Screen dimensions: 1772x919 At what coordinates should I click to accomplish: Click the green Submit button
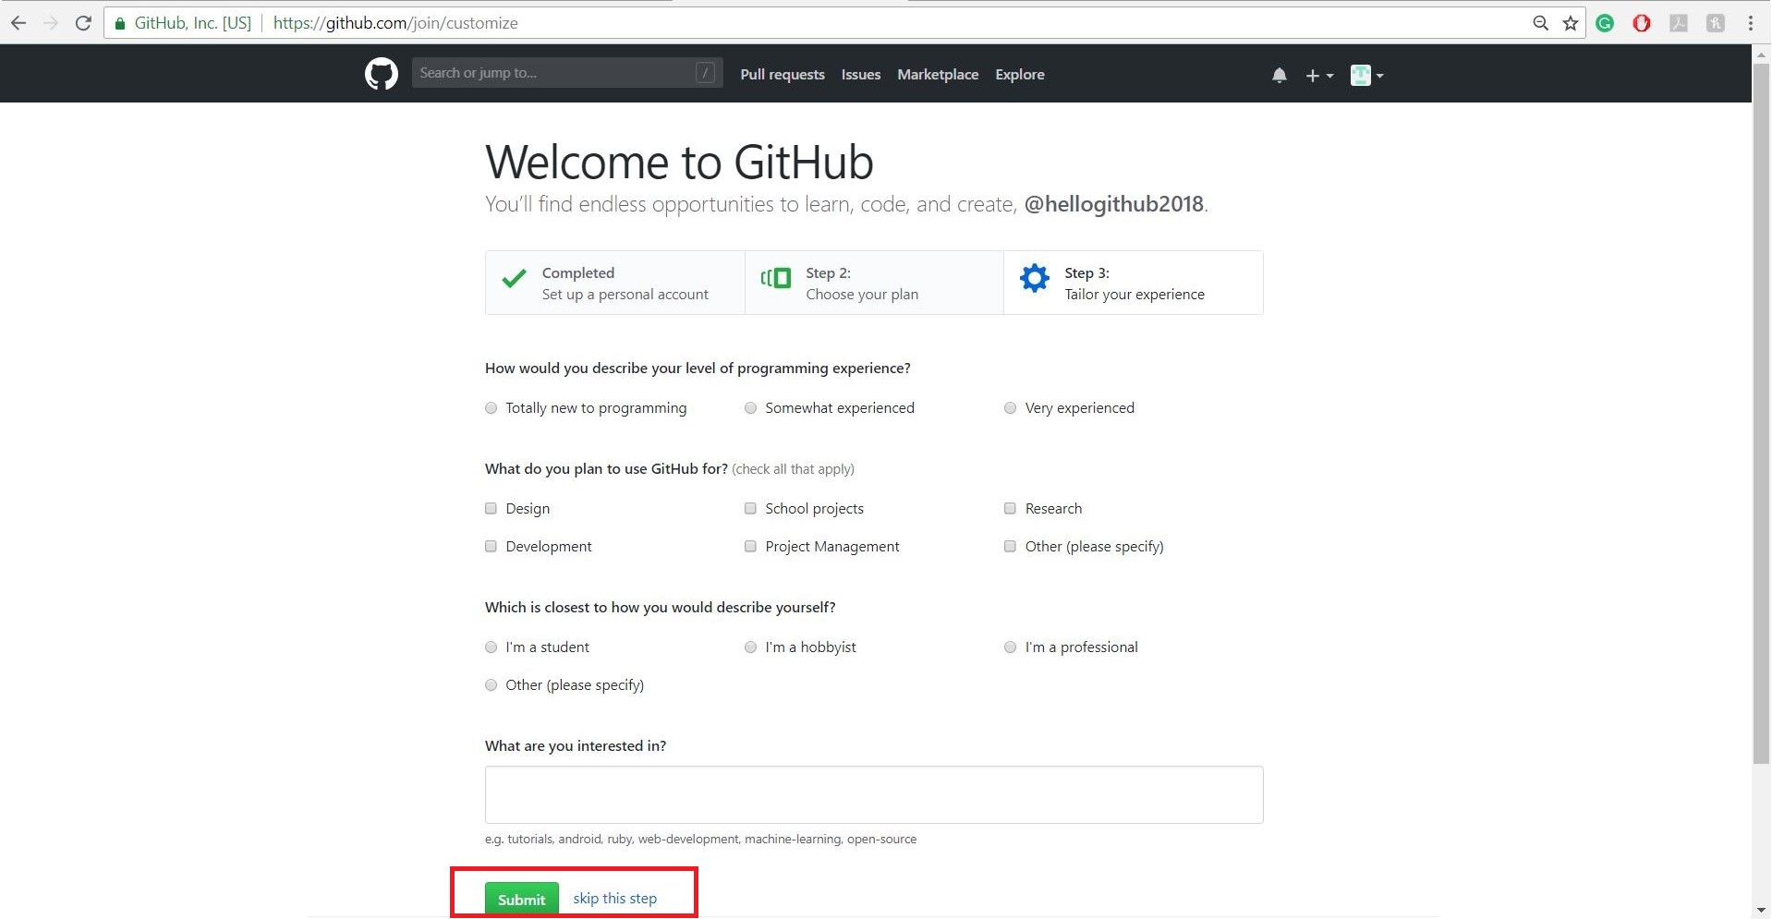pos(522,900)
